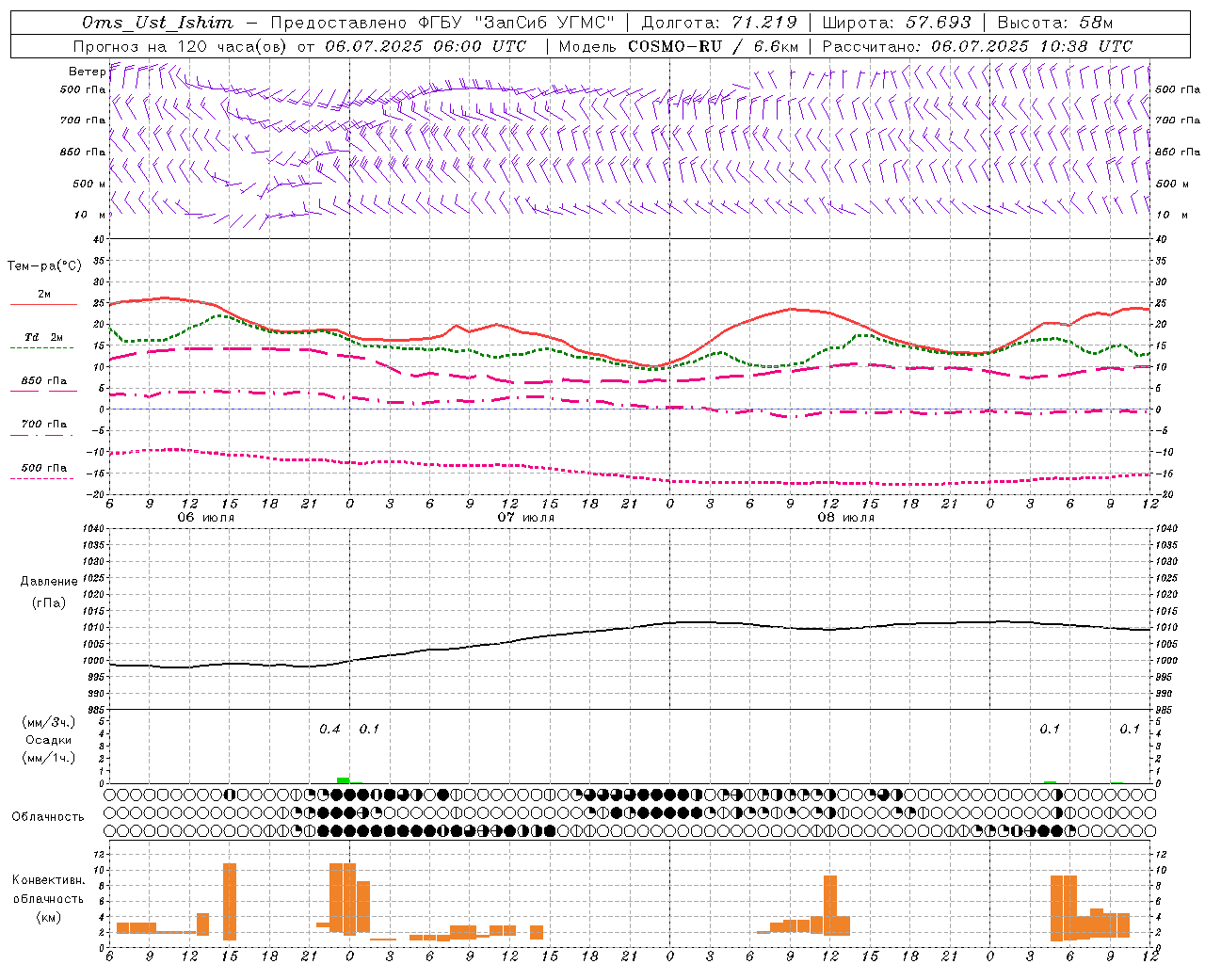Click the Широта: 57.693 value

point(896,23)
